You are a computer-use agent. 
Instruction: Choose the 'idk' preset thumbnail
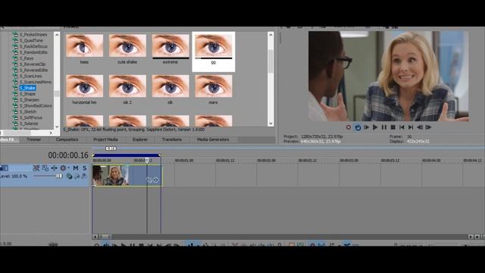(x=171, y=86)
